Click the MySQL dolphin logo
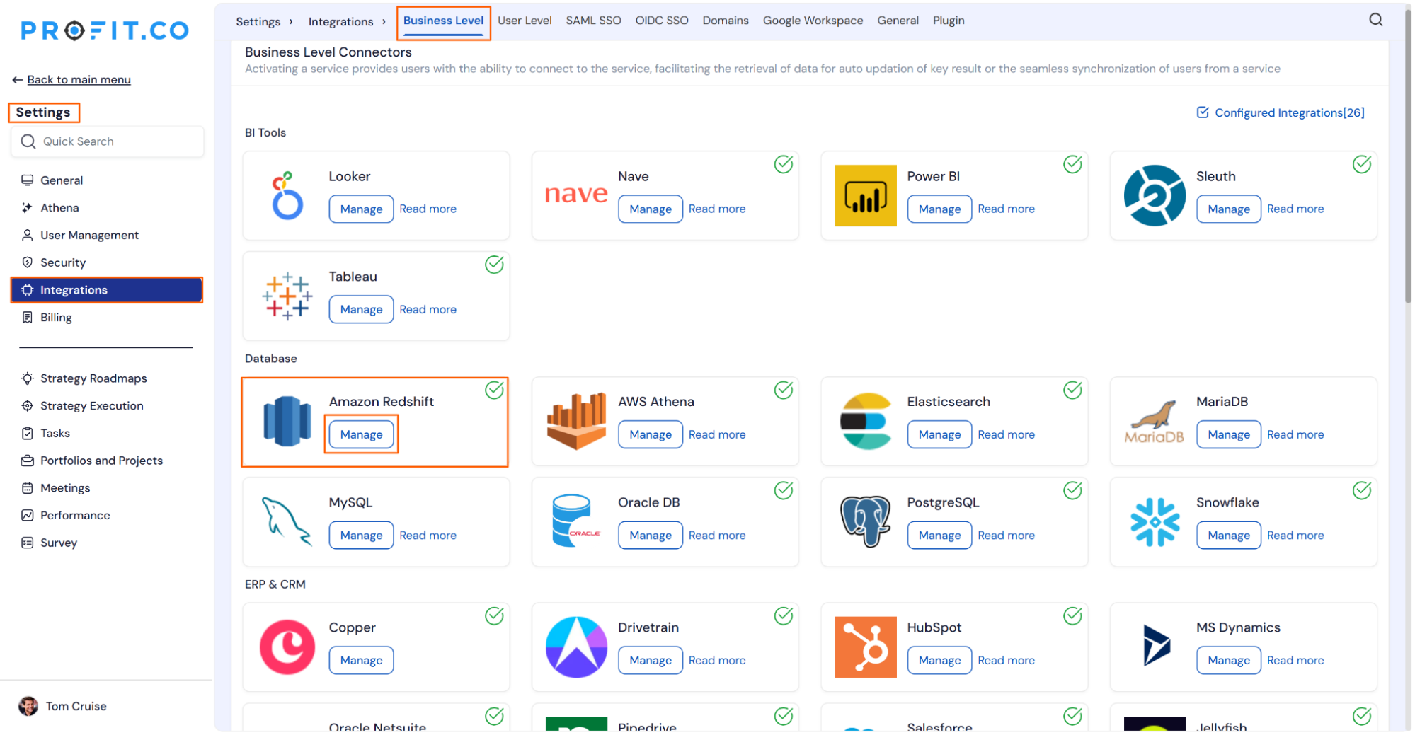This screenshot has height=735, width=1415. point(287,521)
